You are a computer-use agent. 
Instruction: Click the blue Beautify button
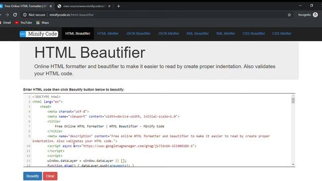[x=32, y=176]
